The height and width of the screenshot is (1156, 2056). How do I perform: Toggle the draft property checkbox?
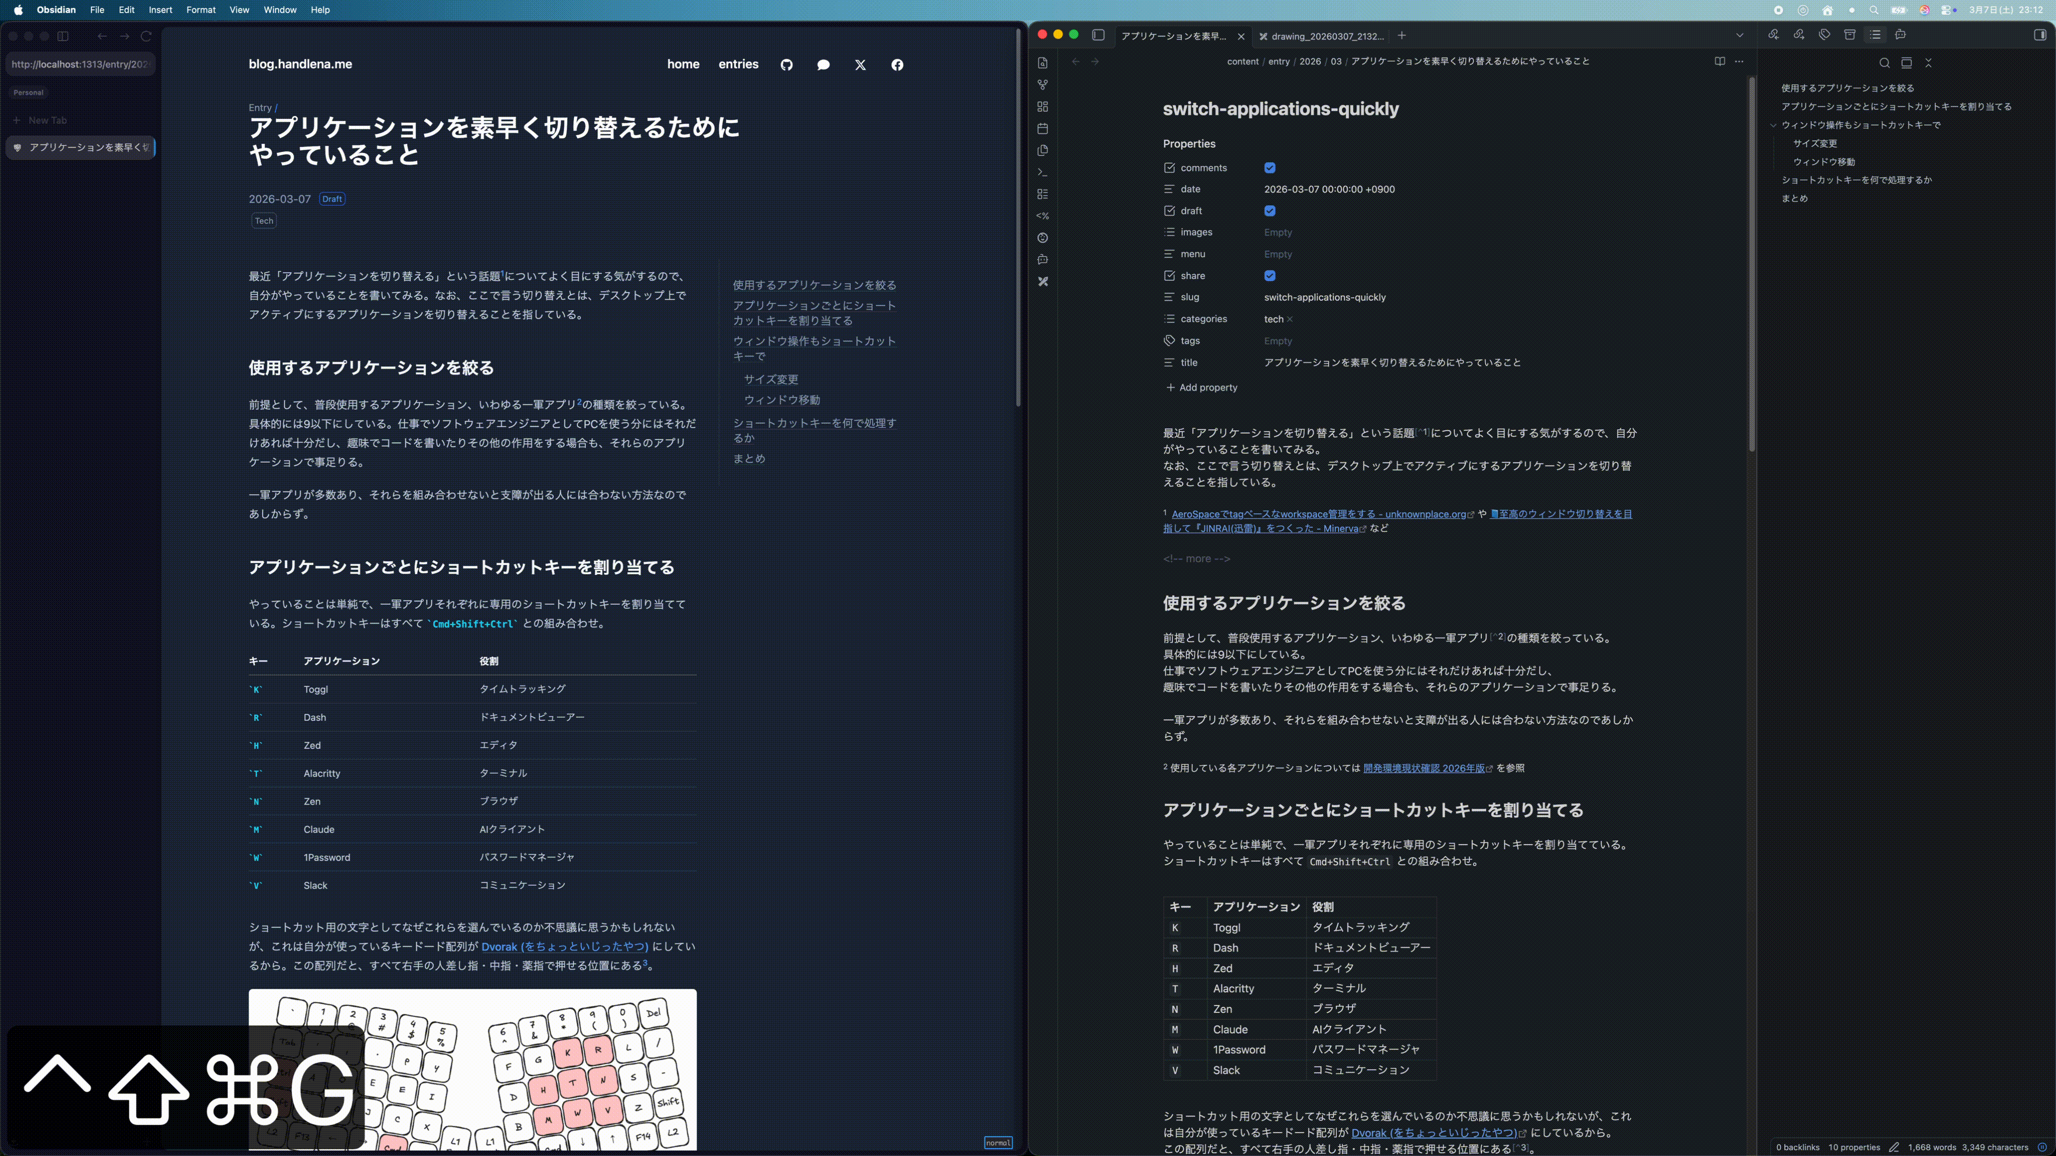[x=1269, y=211]
